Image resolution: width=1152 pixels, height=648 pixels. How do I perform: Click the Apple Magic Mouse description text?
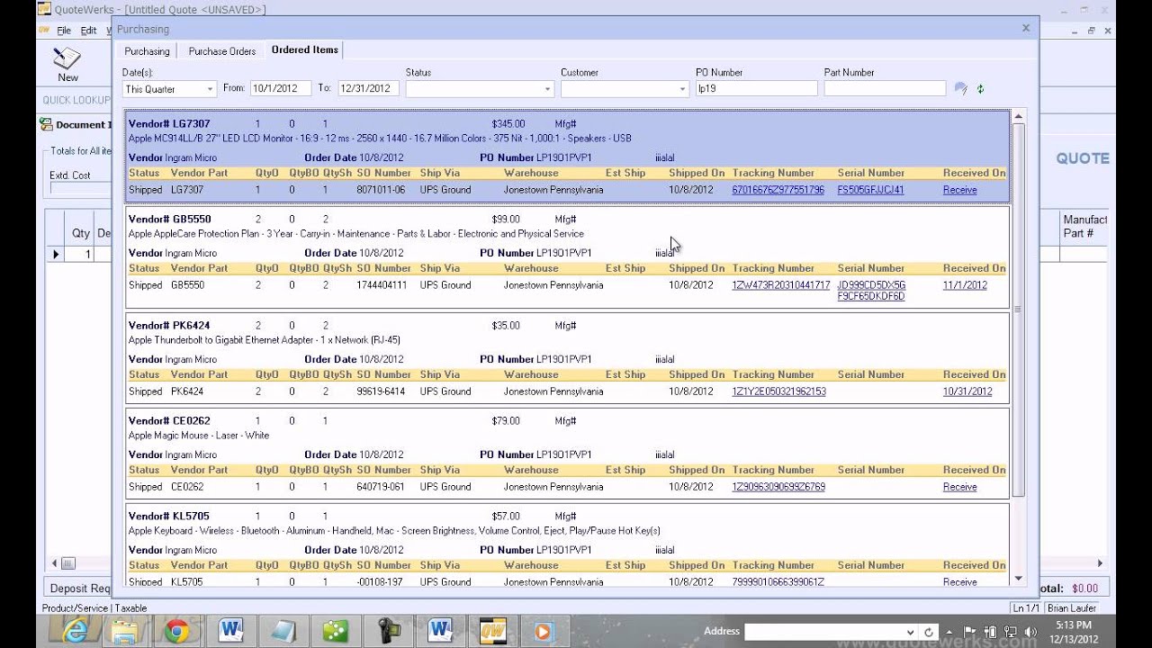coord(199,436)
